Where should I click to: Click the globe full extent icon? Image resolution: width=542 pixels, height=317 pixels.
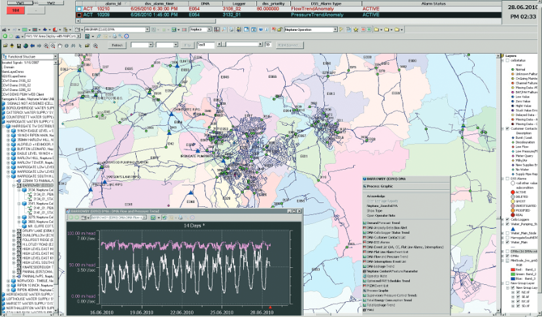[x=25, y=45]
